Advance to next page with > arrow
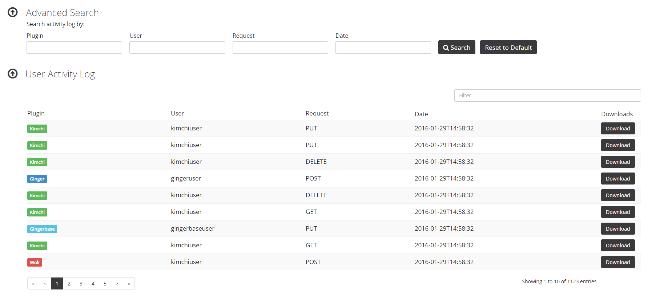 [117, 284]
